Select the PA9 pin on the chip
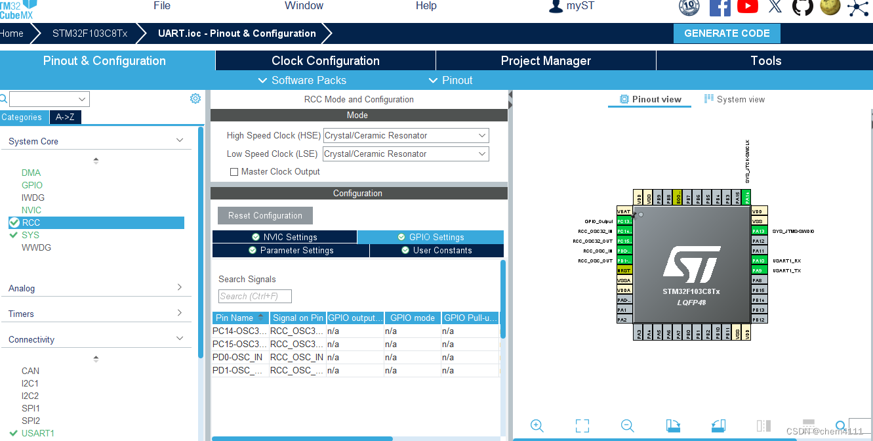This screenshot has width=873, height=441. pos(759,270)
